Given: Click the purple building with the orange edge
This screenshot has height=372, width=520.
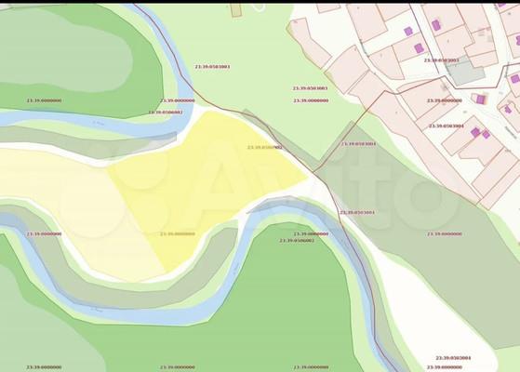Looking at the screenshot, I should point(481,99).
